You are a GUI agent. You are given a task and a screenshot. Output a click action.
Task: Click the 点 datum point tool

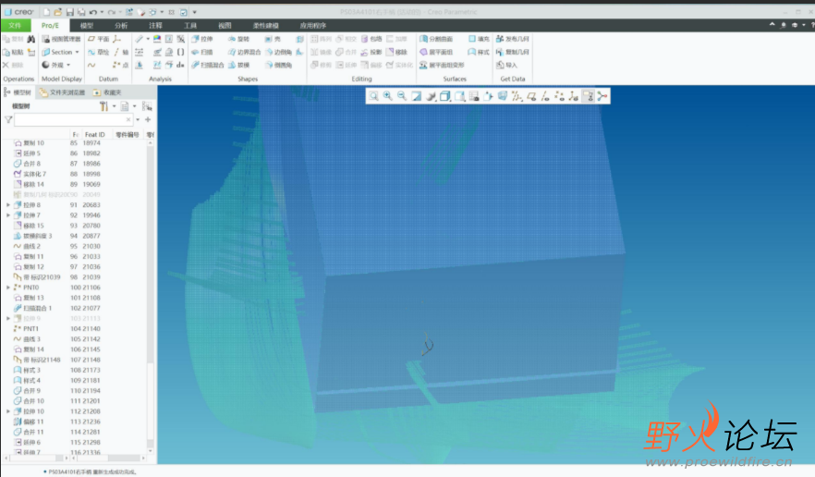121,65
